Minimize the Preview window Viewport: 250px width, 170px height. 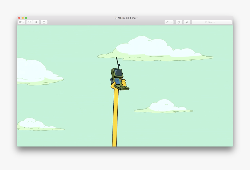23,18
